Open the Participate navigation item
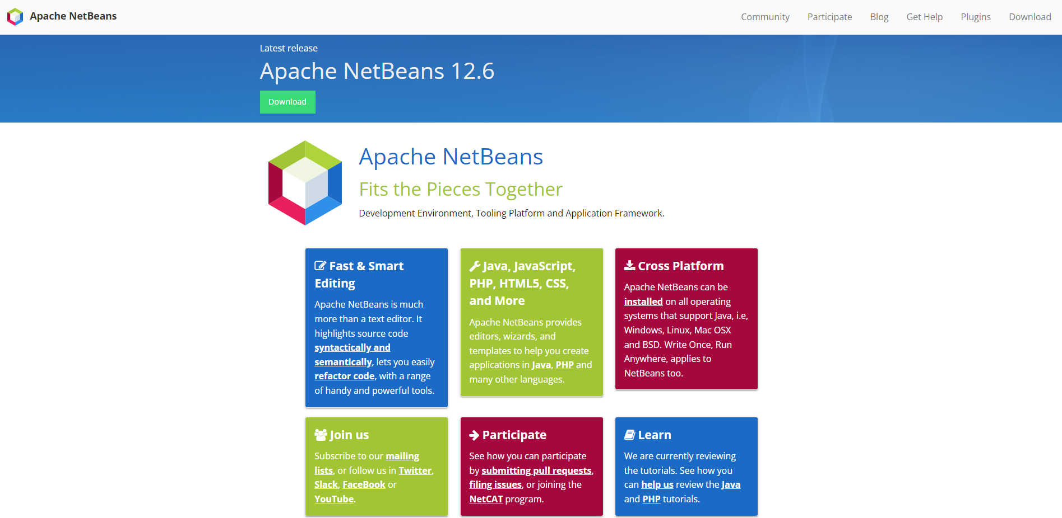Screen dimensions: 1062x518 829,17
